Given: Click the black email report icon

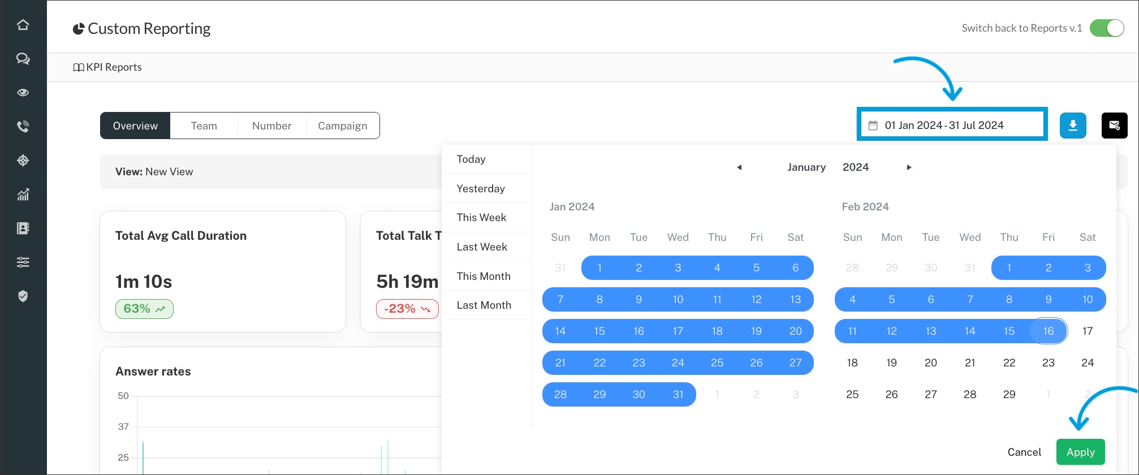Looking at the screenshot, I should (x=1114, y=126).
